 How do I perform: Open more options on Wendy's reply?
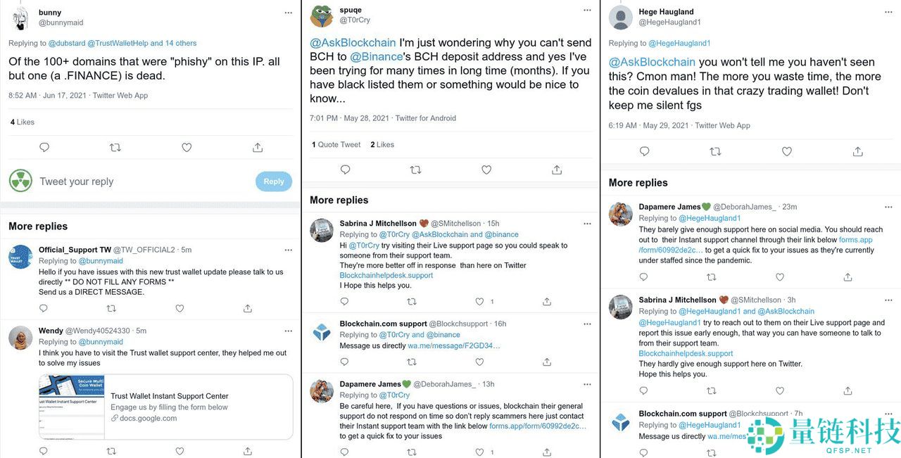point(288,331)
